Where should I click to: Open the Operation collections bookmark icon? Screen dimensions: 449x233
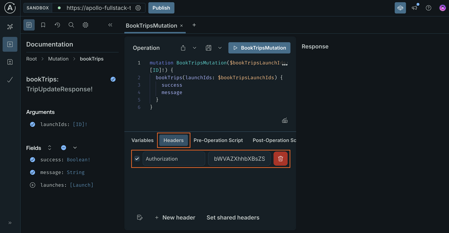click(43, 25)
